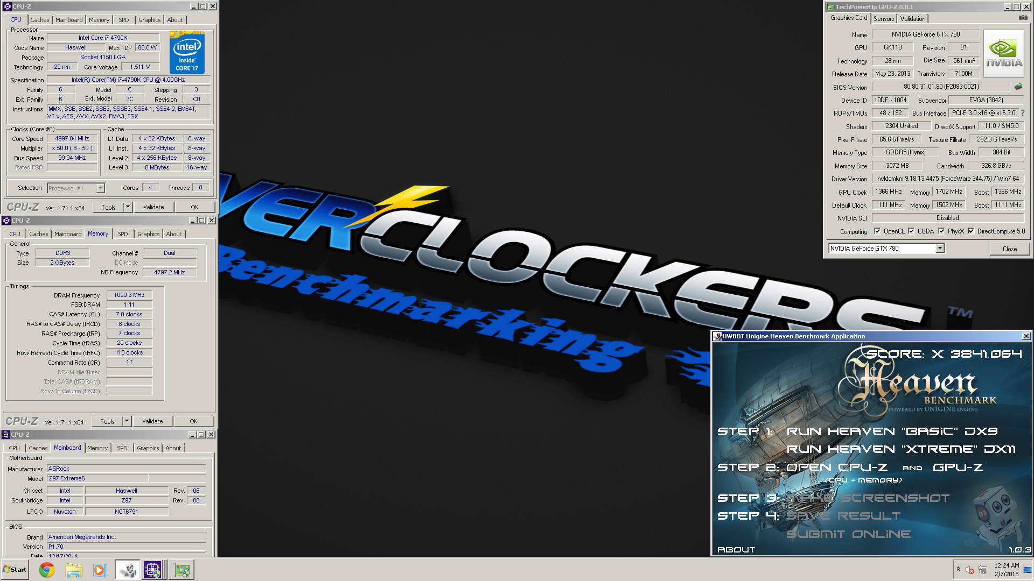Switch to Mainboard tab in top CPU-Z window

tap(69, 20)
